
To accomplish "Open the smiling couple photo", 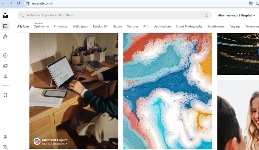I will 238,115.
